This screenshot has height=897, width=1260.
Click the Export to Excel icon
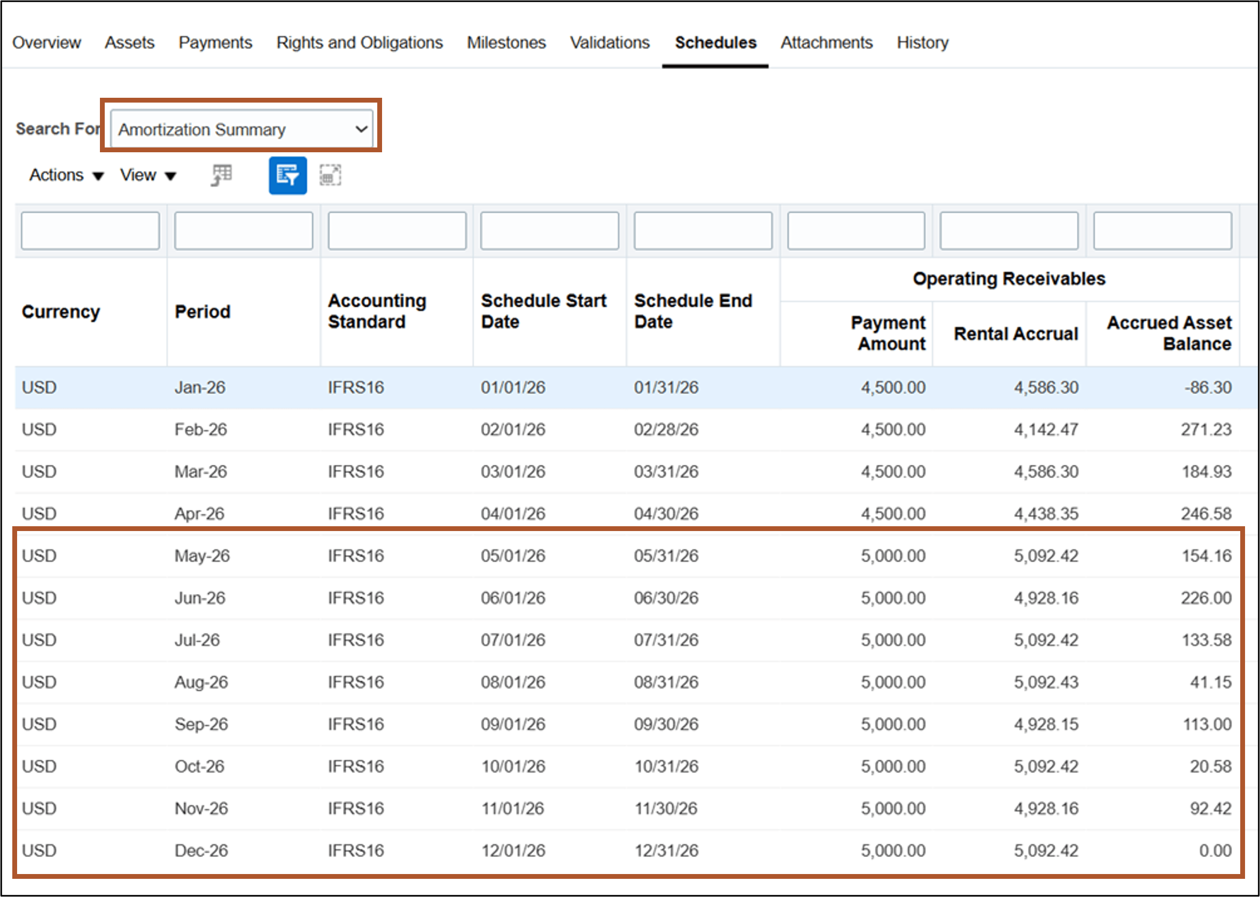click(222, 176)
